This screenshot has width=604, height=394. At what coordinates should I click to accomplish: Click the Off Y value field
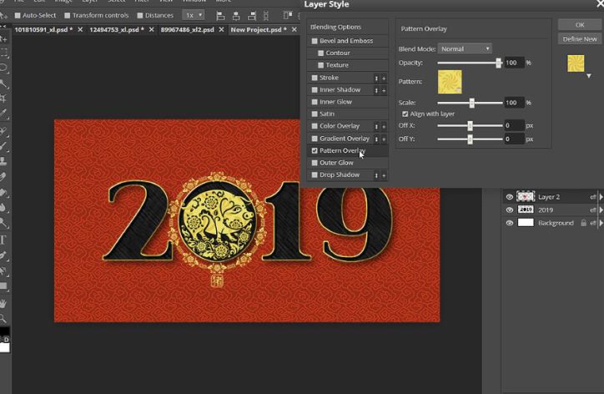(x=514, y=139)
